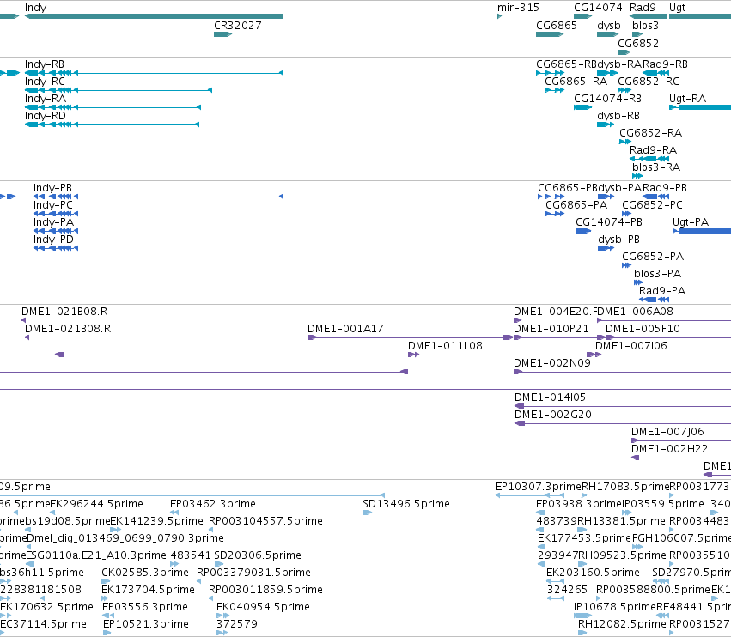Viewport: 731px width, 637px height.
Task: Click the CG6865-RA transcript label
Action: (x=576, y=82)
